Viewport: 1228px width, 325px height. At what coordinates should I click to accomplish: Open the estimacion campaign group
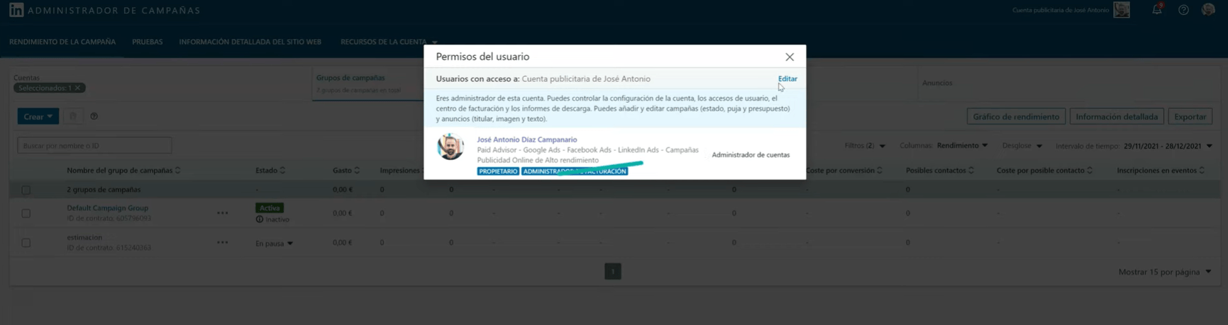point(84,237)
